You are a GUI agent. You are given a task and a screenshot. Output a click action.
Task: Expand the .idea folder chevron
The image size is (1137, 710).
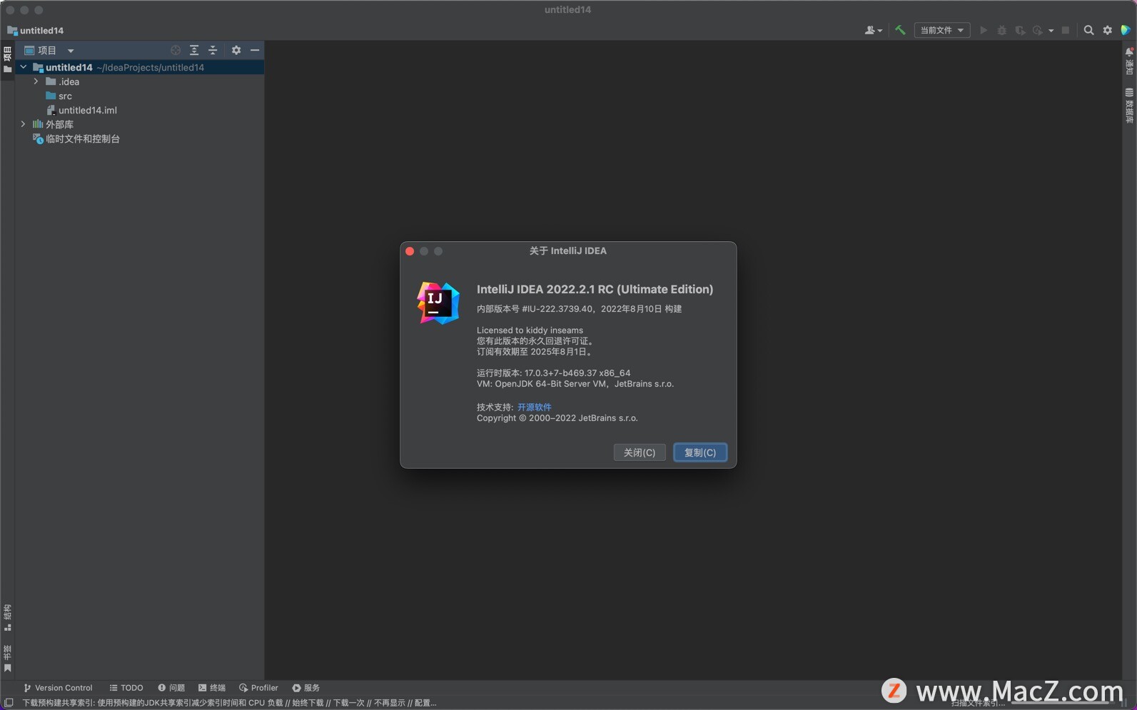(36, 81)
